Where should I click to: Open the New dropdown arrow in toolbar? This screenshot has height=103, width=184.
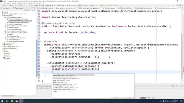(x=3, y=5)
